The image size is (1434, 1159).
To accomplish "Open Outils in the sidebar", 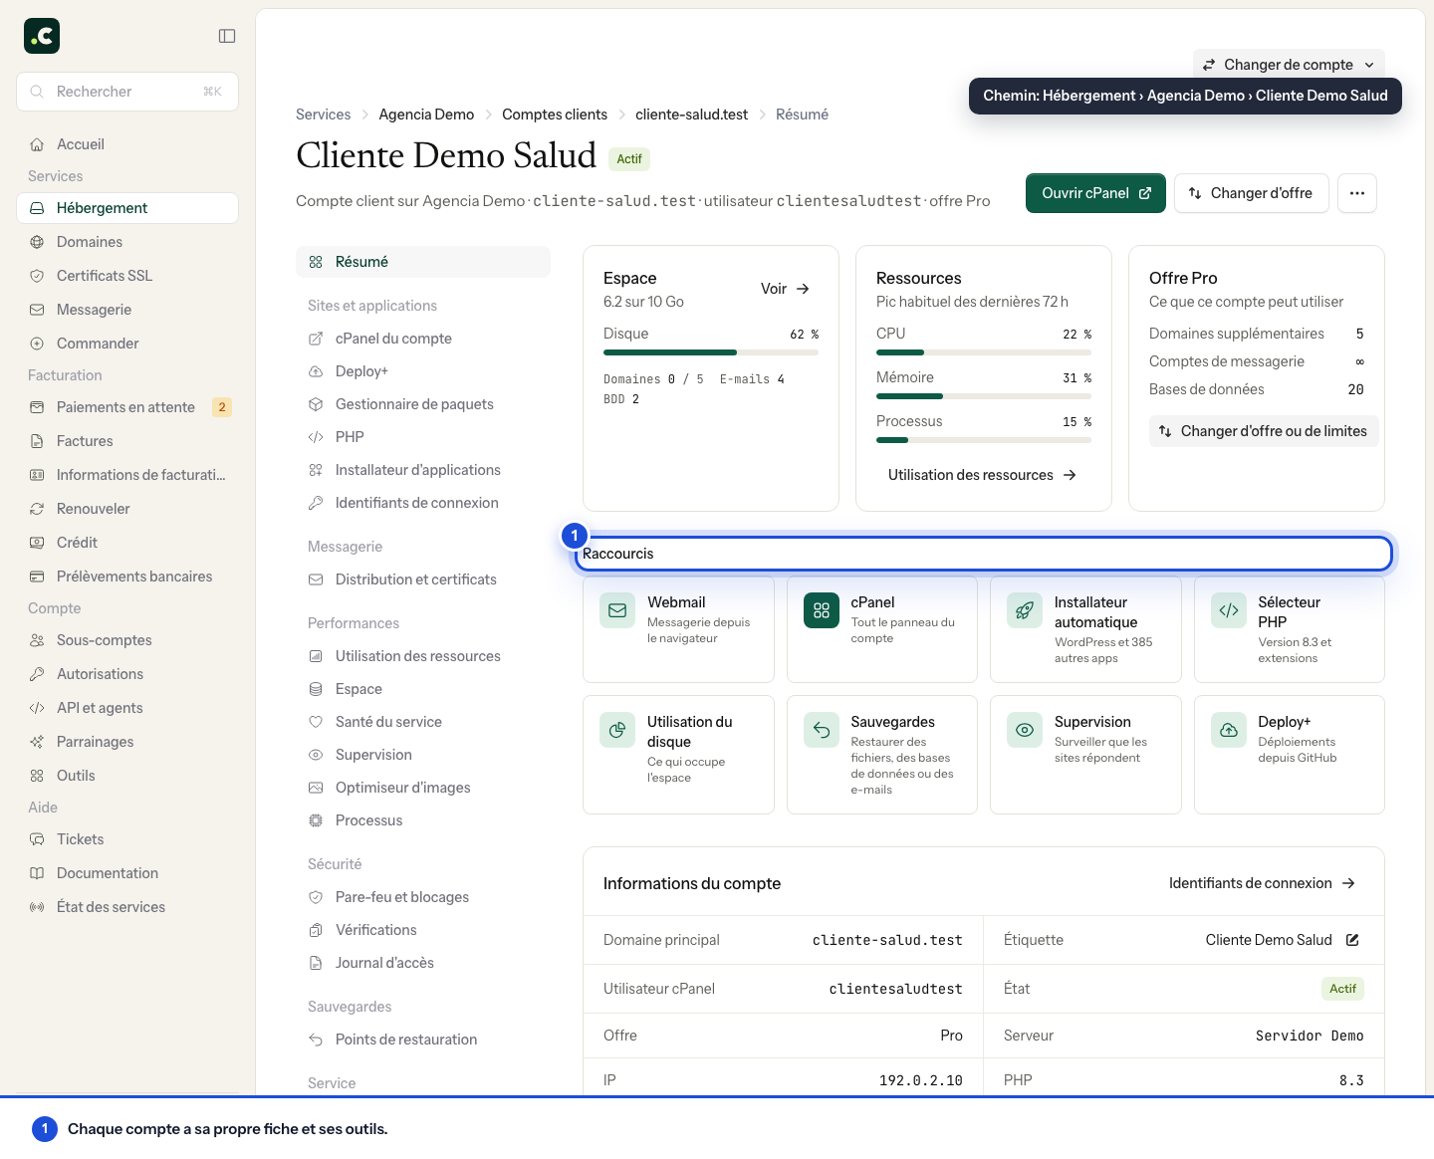I will tap(127, 776).
